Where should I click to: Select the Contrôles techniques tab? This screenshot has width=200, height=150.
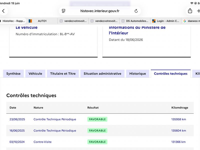(171, 73)
